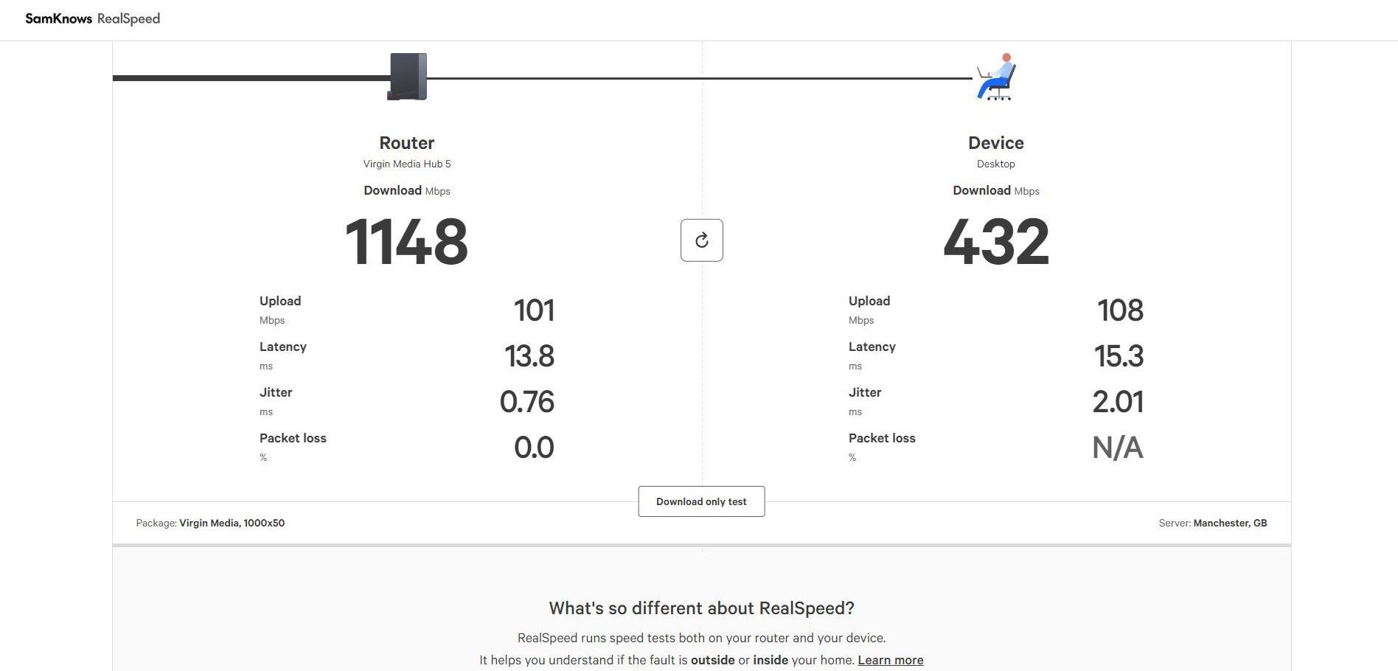This screenshot has height=671, width=1398.
Task: Click the router download speed 1148
Action: [x=406, y=242]
